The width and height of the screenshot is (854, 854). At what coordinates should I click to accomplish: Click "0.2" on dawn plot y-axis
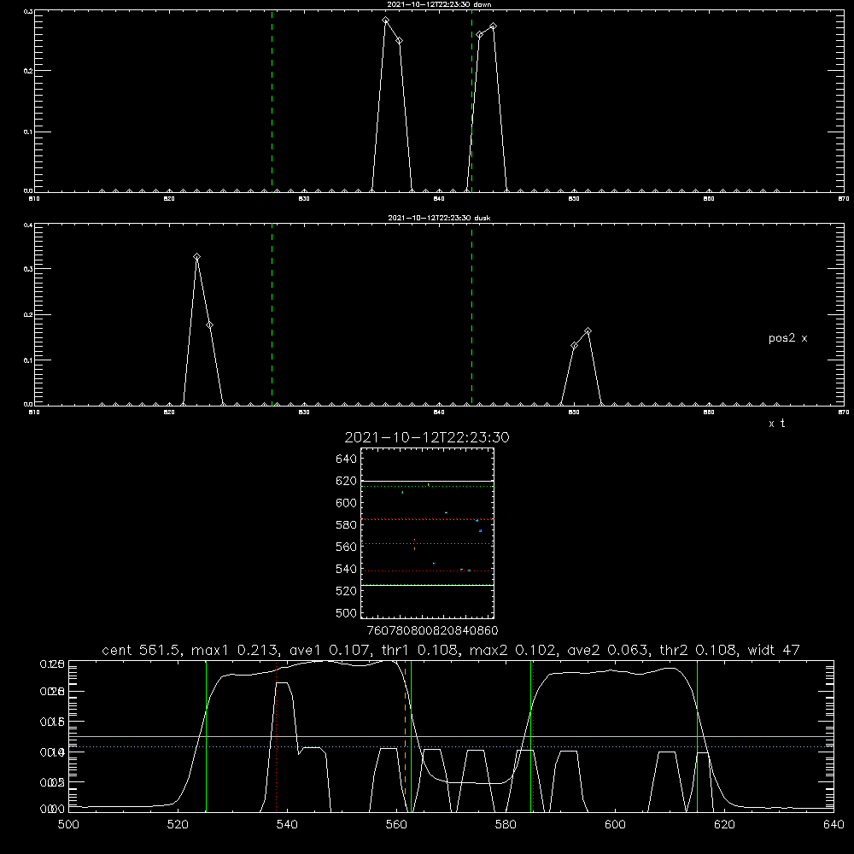point(29,70)
